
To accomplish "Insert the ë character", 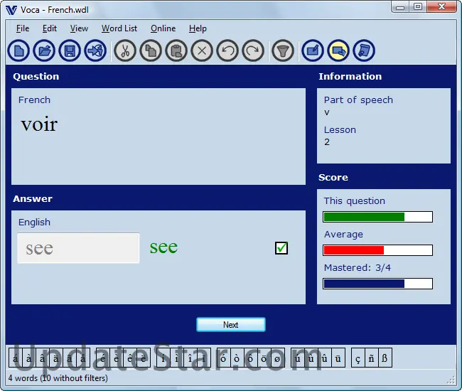I will pyautogui.click(x=144, y=358).
